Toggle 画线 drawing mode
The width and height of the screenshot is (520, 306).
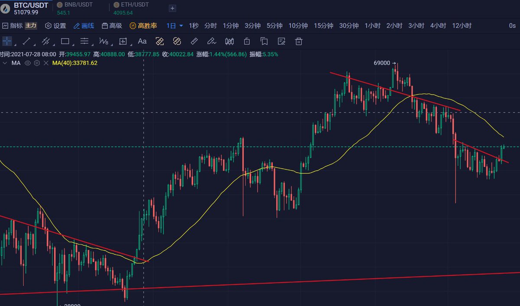coord(84,26)
